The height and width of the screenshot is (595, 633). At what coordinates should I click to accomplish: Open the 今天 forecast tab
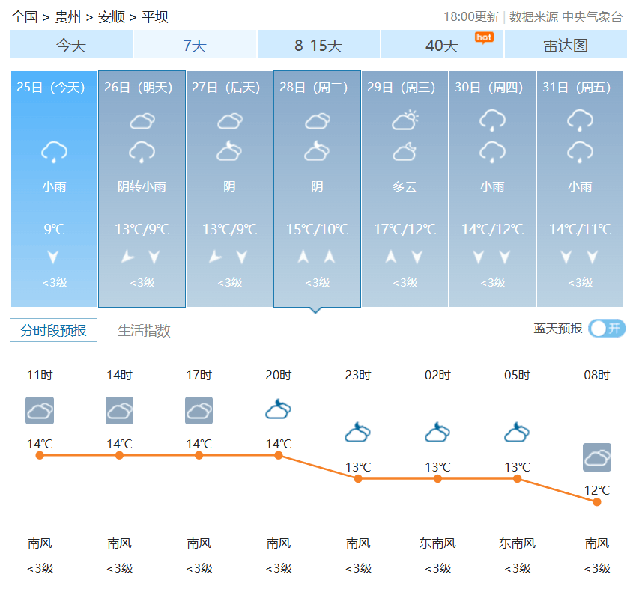click(x=71, y=45)
